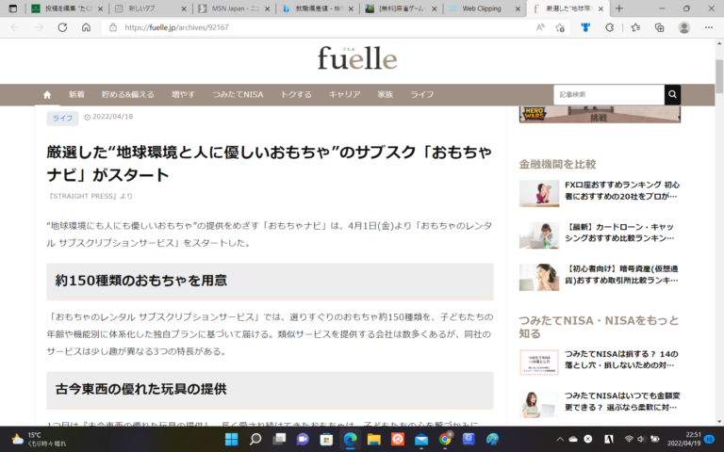Go back to the previous page
The height and width of the screenshot is (452, 724).
point(15,27)
